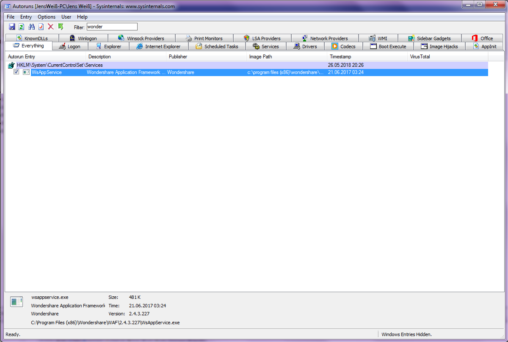
Task: Switch to the Winlogon tab
Action: 83,38
